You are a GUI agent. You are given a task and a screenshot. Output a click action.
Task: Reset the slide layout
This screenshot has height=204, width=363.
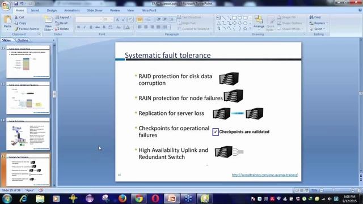[62, 23]
